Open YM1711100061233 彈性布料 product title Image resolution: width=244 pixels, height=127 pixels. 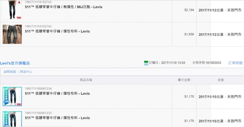[x=57, y=118]
